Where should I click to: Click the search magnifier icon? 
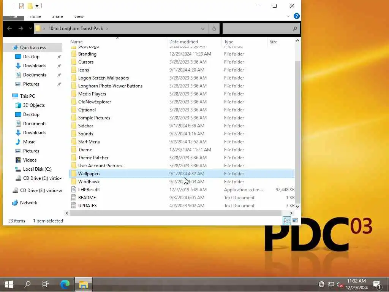295,29
